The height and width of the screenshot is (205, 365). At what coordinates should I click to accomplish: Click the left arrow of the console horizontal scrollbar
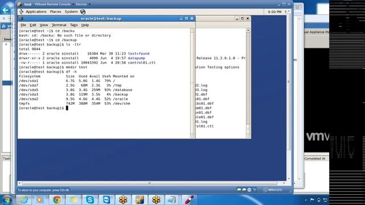point(19,183)
